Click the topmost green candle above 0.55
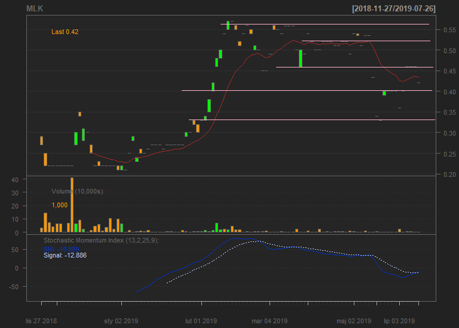The image size is (459, 328). click(228, 26)
